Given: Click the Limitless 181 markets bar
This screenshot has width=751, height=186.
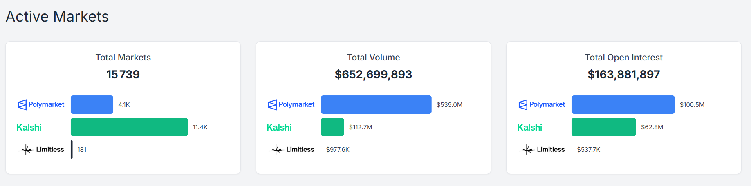Looking at the screenshot, I should 72,149.
